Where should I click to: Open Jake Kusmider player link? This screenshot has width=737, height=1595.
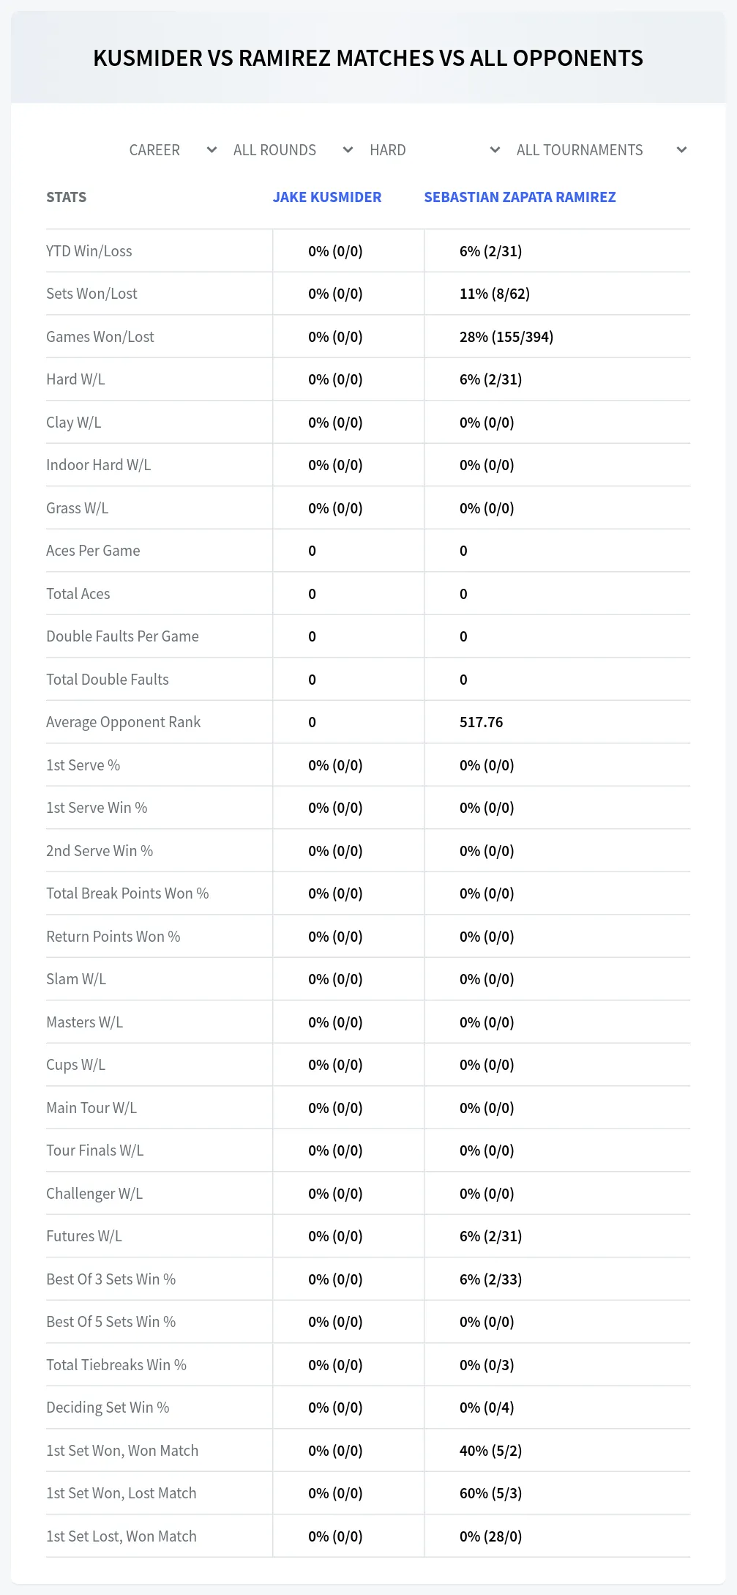(327, 197)
